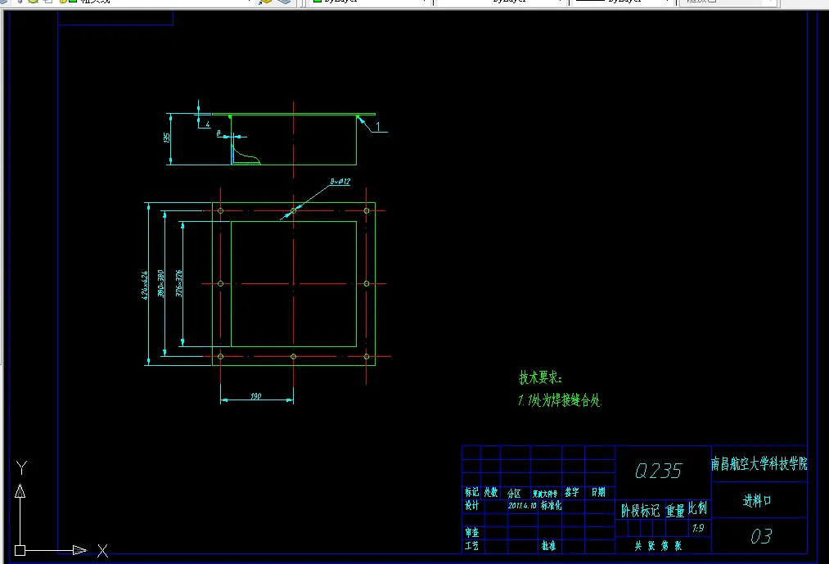The width and height of the screenshot is (829, 564).
Task: Click the 处数 cell in title block
Action: click(x=491, y=493)
